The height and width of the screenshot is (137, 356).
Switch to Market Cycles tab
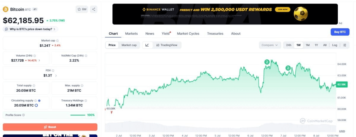point(188,34)
